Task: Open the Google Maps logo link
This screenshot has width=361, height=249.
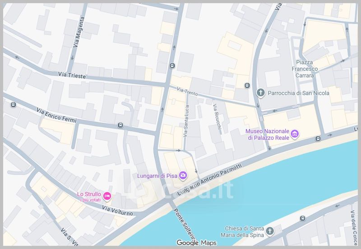Action: click(197, 243)
